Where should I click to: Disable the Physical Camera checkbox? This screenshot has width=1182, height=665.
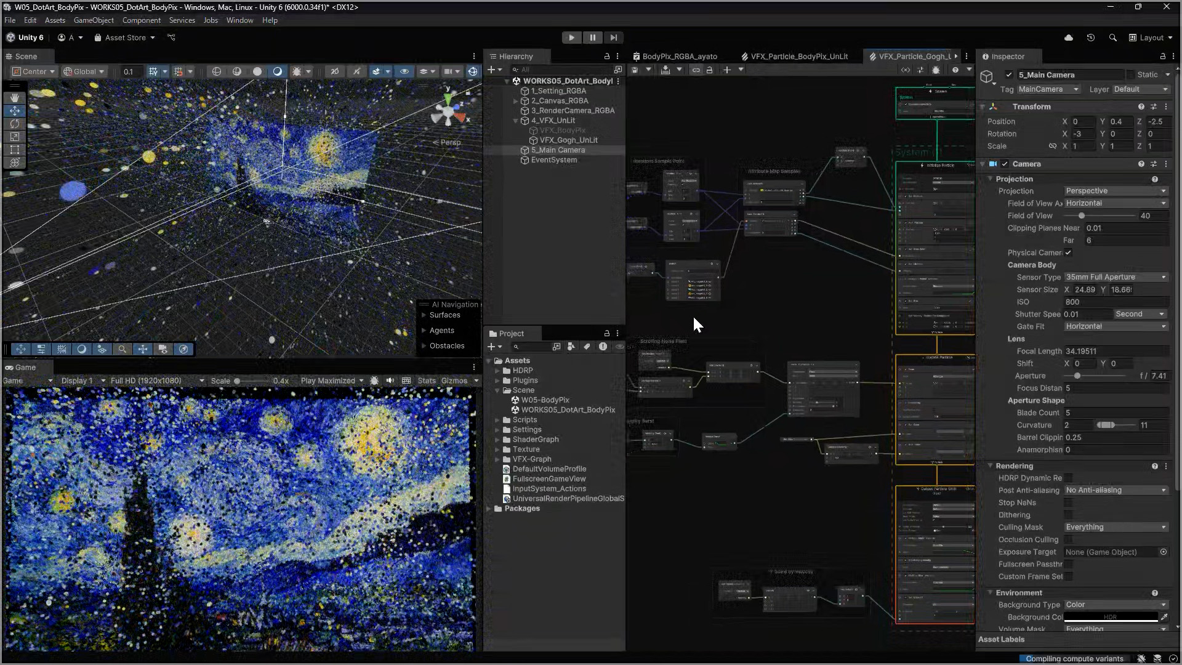[1068, 252]
